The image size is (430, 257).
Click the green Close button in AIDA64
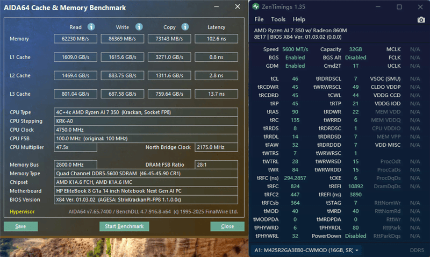pos(227,226)
